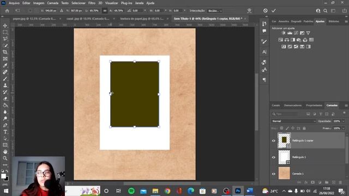Create a new group folder

click(327, 182)
